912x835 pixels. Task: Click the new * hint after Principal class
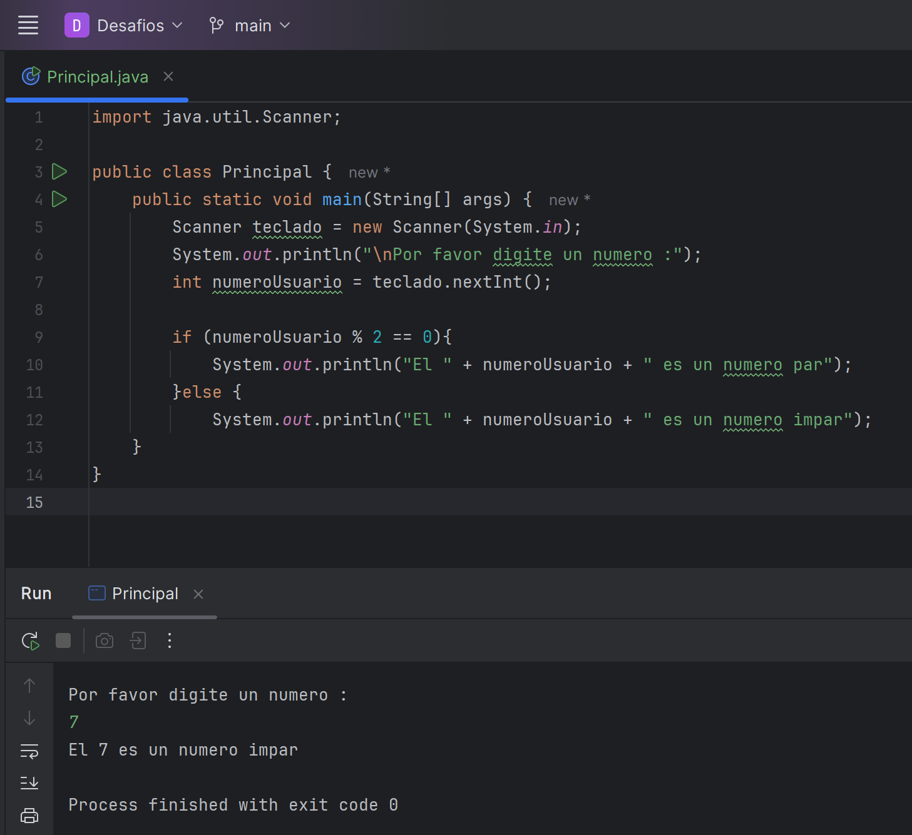point(369,173)
